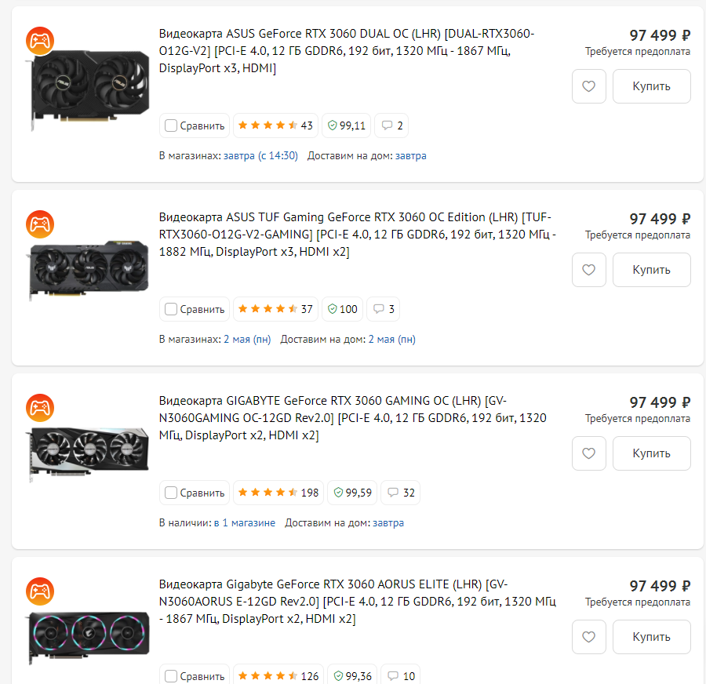
Task: View 32 comments on GIGABYTE GAMING OC
Action: coord(400,493)
